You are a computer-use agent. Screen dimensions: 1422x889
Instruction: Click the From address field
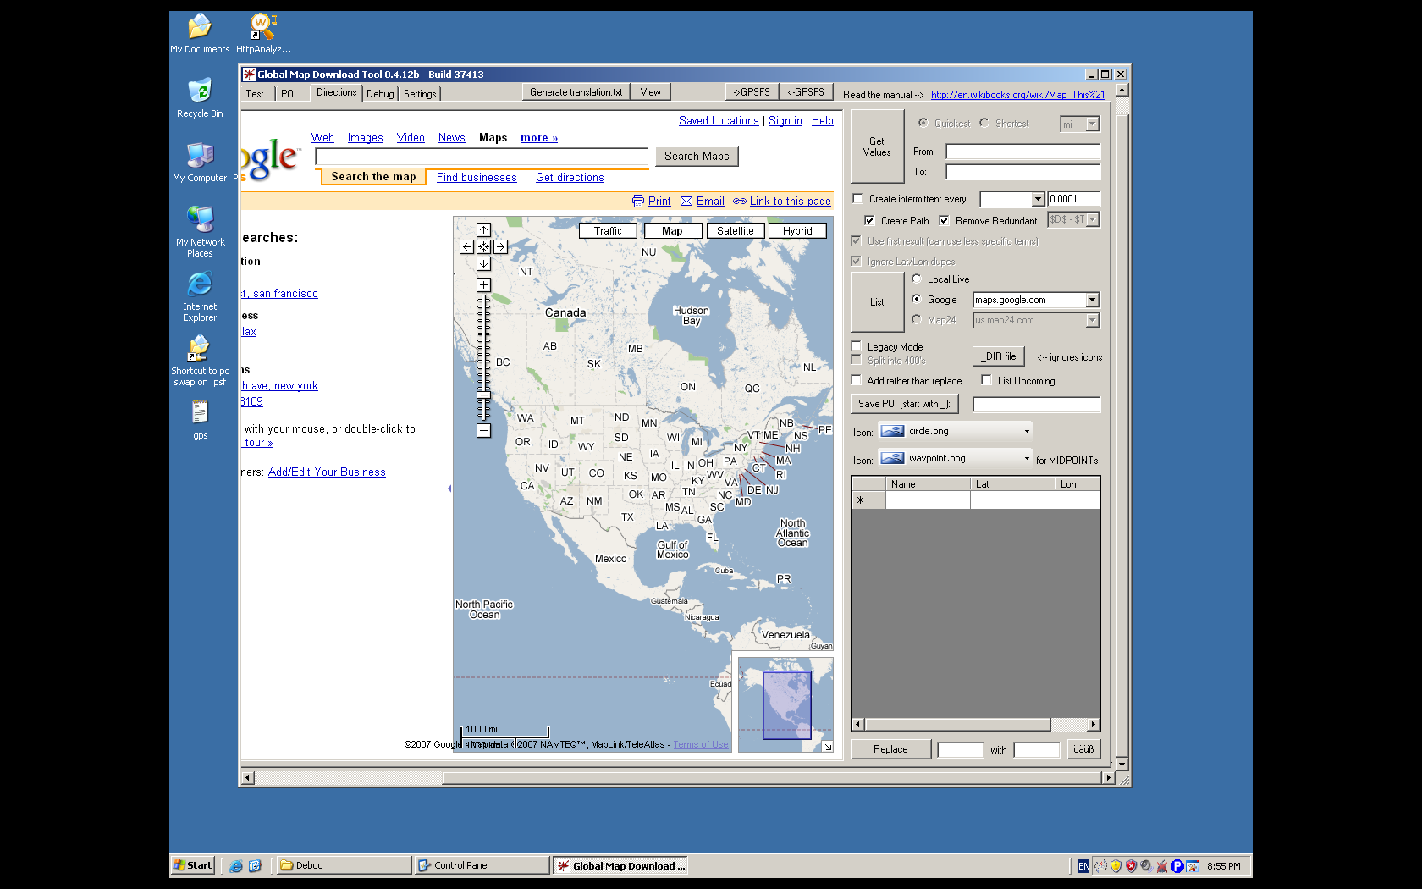[1022, 152]
